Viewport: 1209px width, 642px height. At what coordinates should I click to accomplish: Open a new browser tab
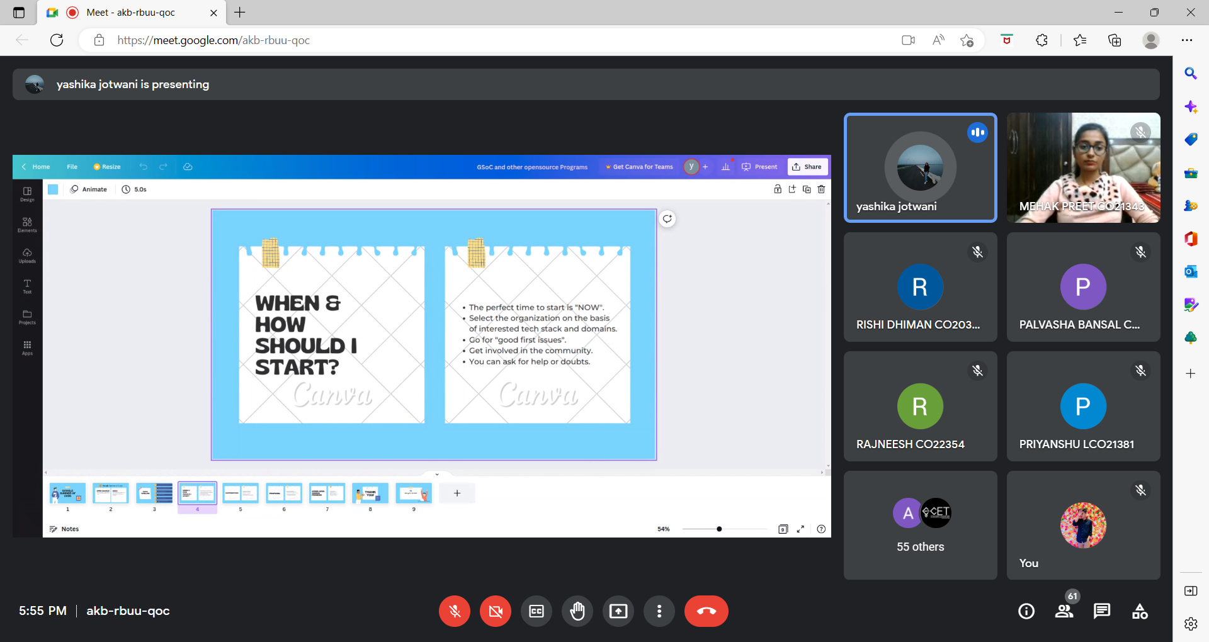click(240, 13)
